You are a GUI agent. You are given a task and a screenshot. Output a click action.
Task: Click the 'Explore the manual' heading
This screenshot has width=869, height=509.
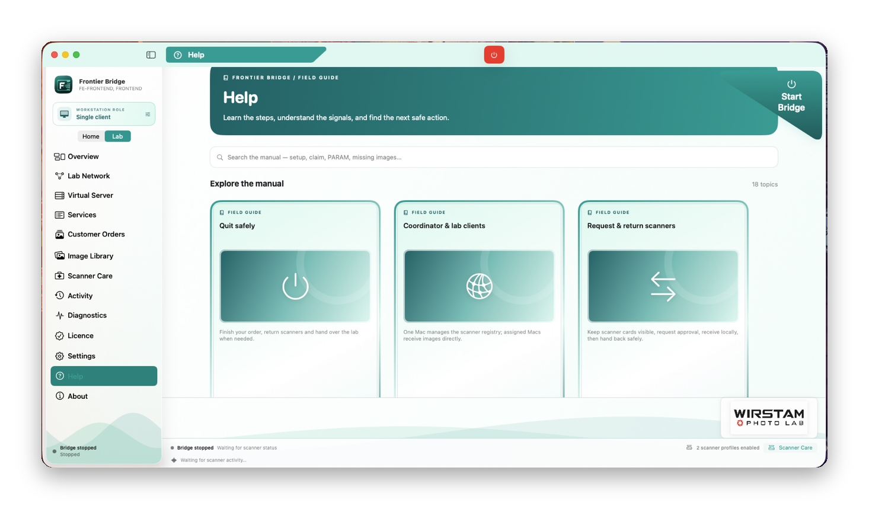pyautogui.click(x=247, y=184)
